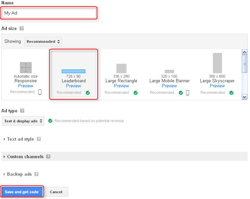Click the ad size list scroll down arrow
Viewport: 250px width, 199px height.
(x=244, y=97)
